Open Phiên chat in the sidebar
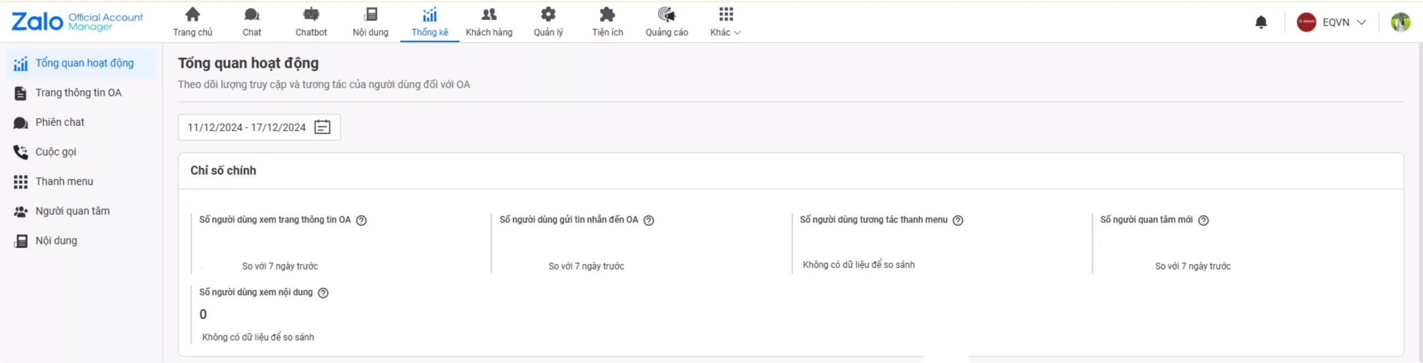 click(x=59, y=122)
